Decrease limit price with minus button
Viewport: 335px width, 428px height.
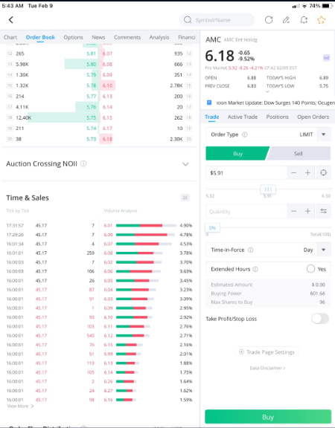[294, 173]
